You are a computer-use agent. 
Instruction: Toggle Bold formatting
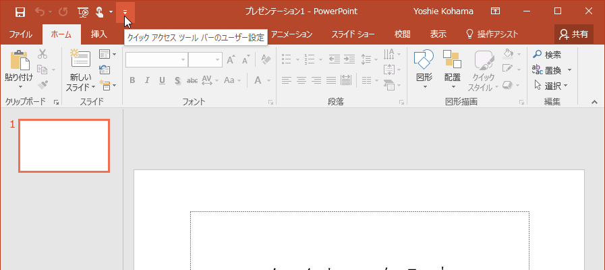(132, 80)
